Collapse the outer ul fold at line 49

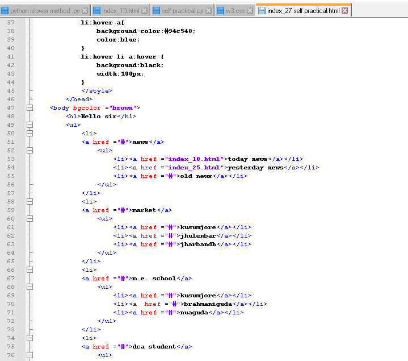tap(30, 125)
